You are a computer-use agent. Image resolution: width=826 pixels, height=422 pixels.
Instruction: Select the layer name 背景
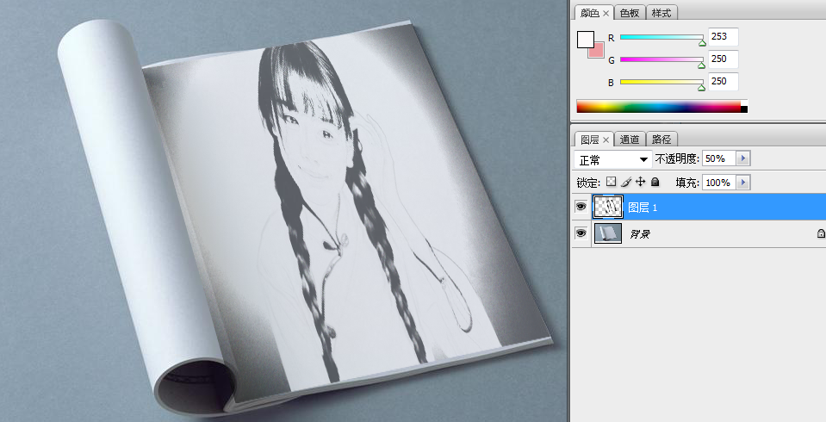(x=640, y=234)
